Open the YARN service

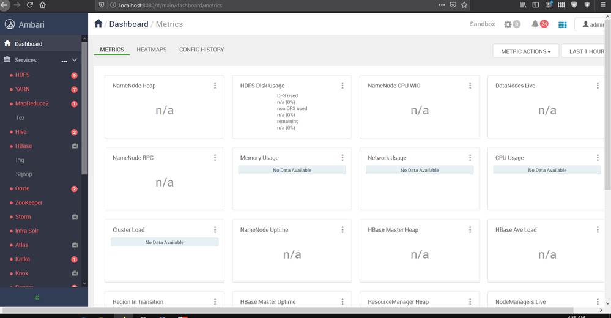coord(22,89)
